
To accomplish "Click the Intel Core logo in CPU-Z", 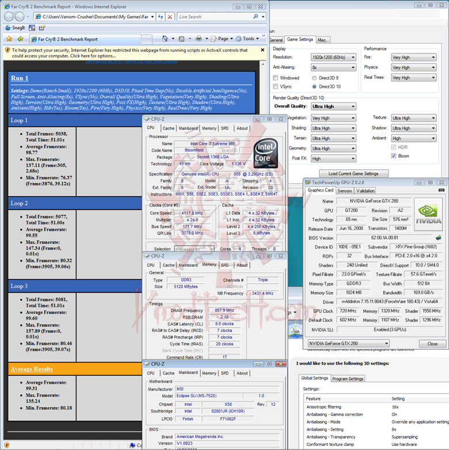I will click(x=265, y=153).
